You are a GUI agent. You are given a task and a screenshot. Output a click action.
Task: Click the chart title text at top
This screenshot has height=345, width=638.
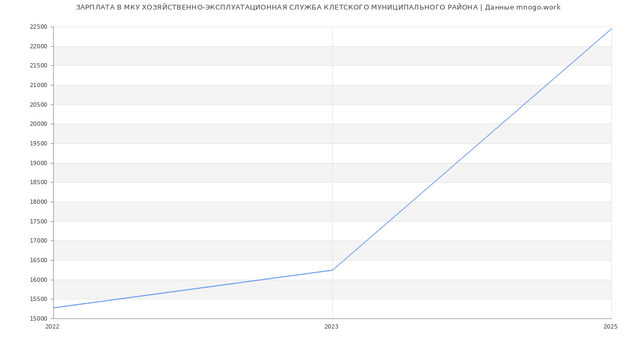coord(318,7)
